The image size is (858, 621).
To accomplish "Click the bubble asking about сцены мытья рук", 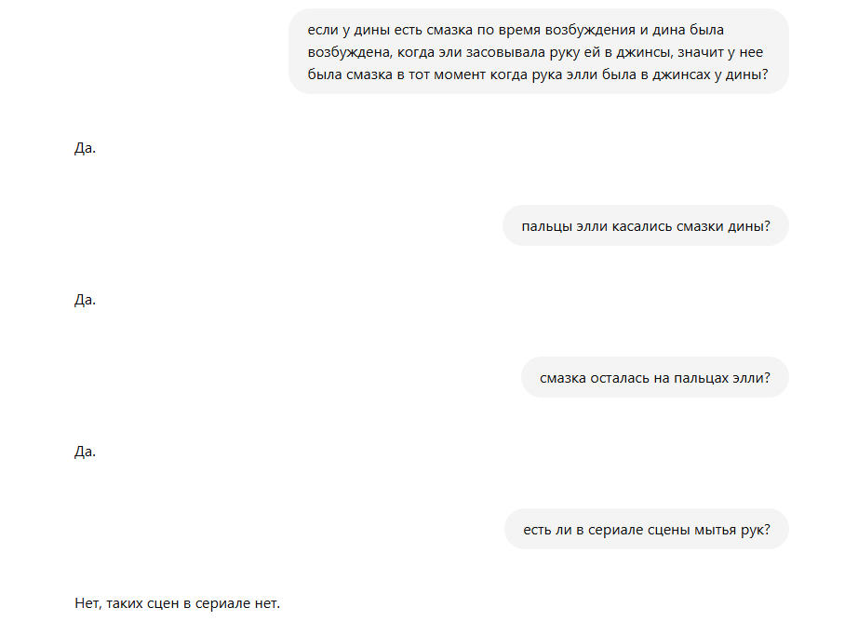I will point(646,529).
